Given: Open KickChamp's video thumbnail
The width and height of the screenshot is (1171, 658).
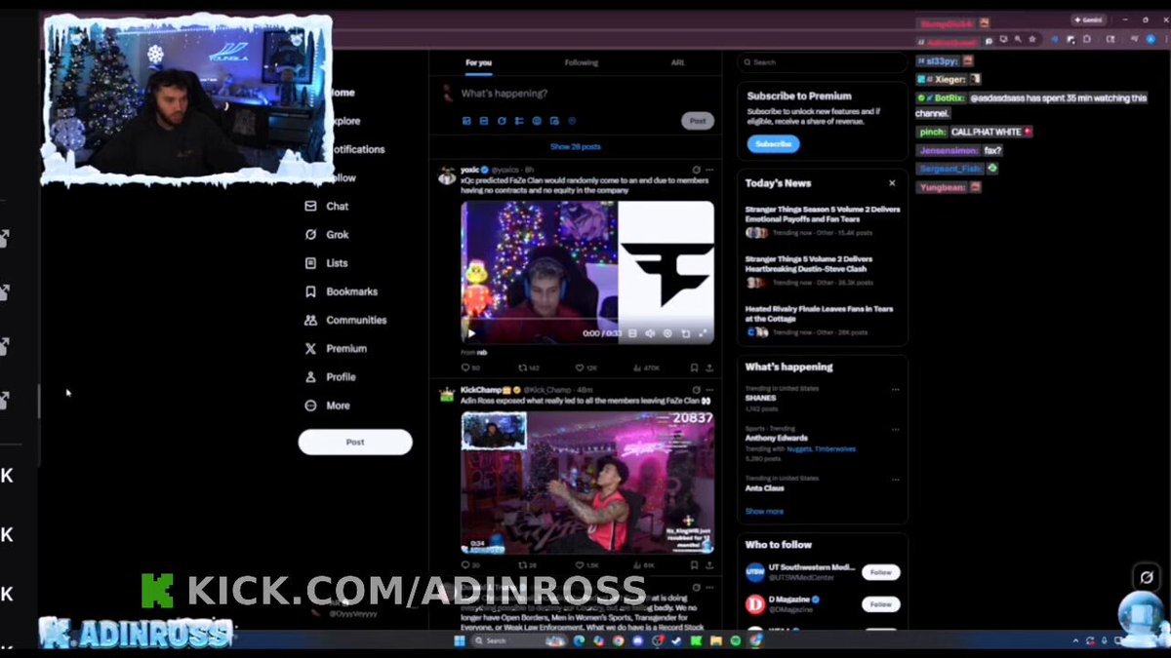Looking at the screenshot, I should pyautogui.click(x=587, y=483).
